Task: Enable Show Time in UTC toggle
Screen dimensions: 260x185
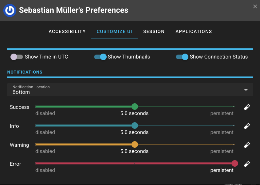Action: [17, 57]
